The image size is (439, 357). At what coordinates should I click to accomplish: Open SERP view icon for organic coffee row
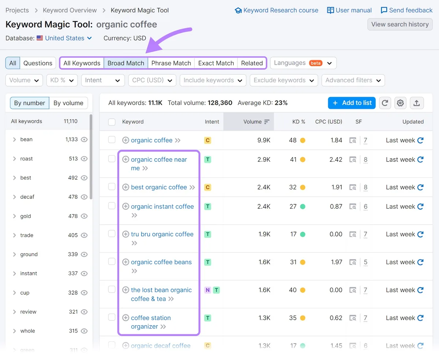[x=353, y=140]
